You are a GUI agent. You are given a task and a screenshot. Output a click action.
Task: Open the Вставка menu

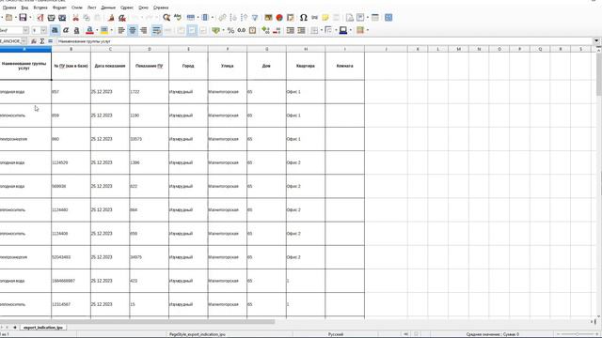click(x=40, y=8)
